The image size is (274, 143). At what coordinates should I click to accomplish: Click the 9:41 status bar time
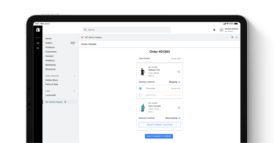[x=37, y=24]
